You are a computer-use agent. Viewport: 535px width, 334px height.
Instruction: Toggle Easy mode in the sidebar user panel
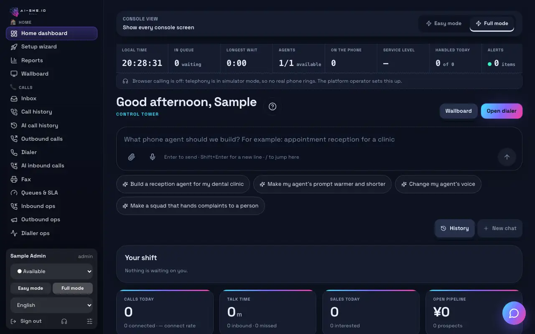(x=31, y=288)
